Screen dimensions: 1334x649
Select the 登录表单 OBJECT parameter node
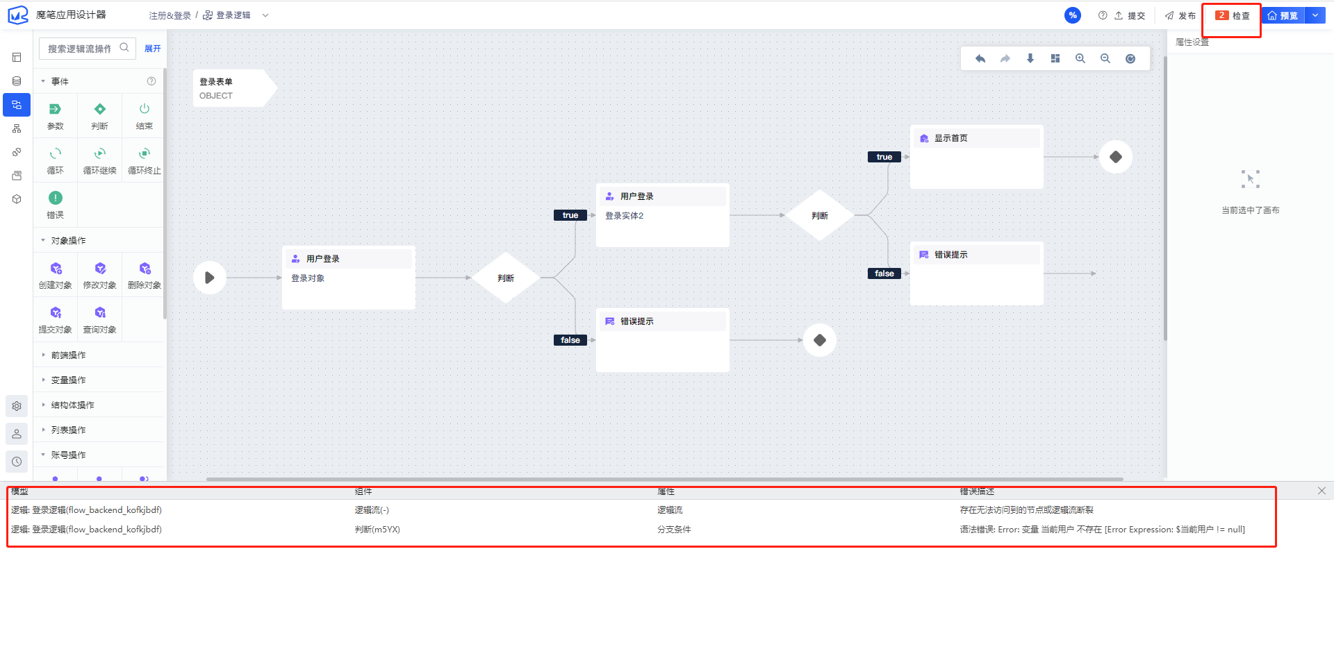tap(235, 88)
